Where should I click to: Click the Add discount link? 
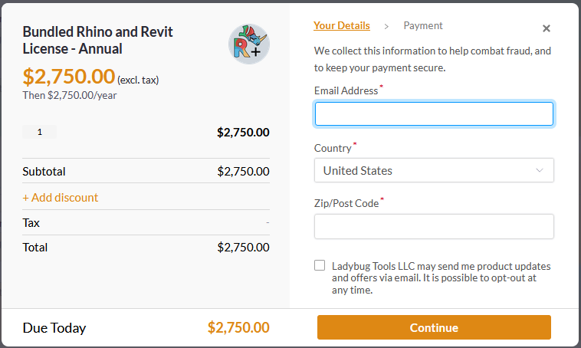61,197
